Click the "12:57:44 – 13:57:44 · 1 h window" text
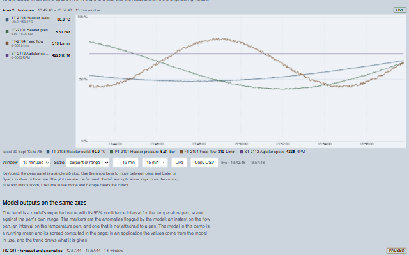The height and width of the screenshot is (255, 409). [x=95, y=251]
